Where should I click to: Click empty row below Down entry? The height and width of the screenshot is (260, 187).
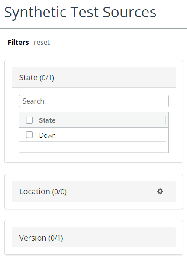(93, 147)
